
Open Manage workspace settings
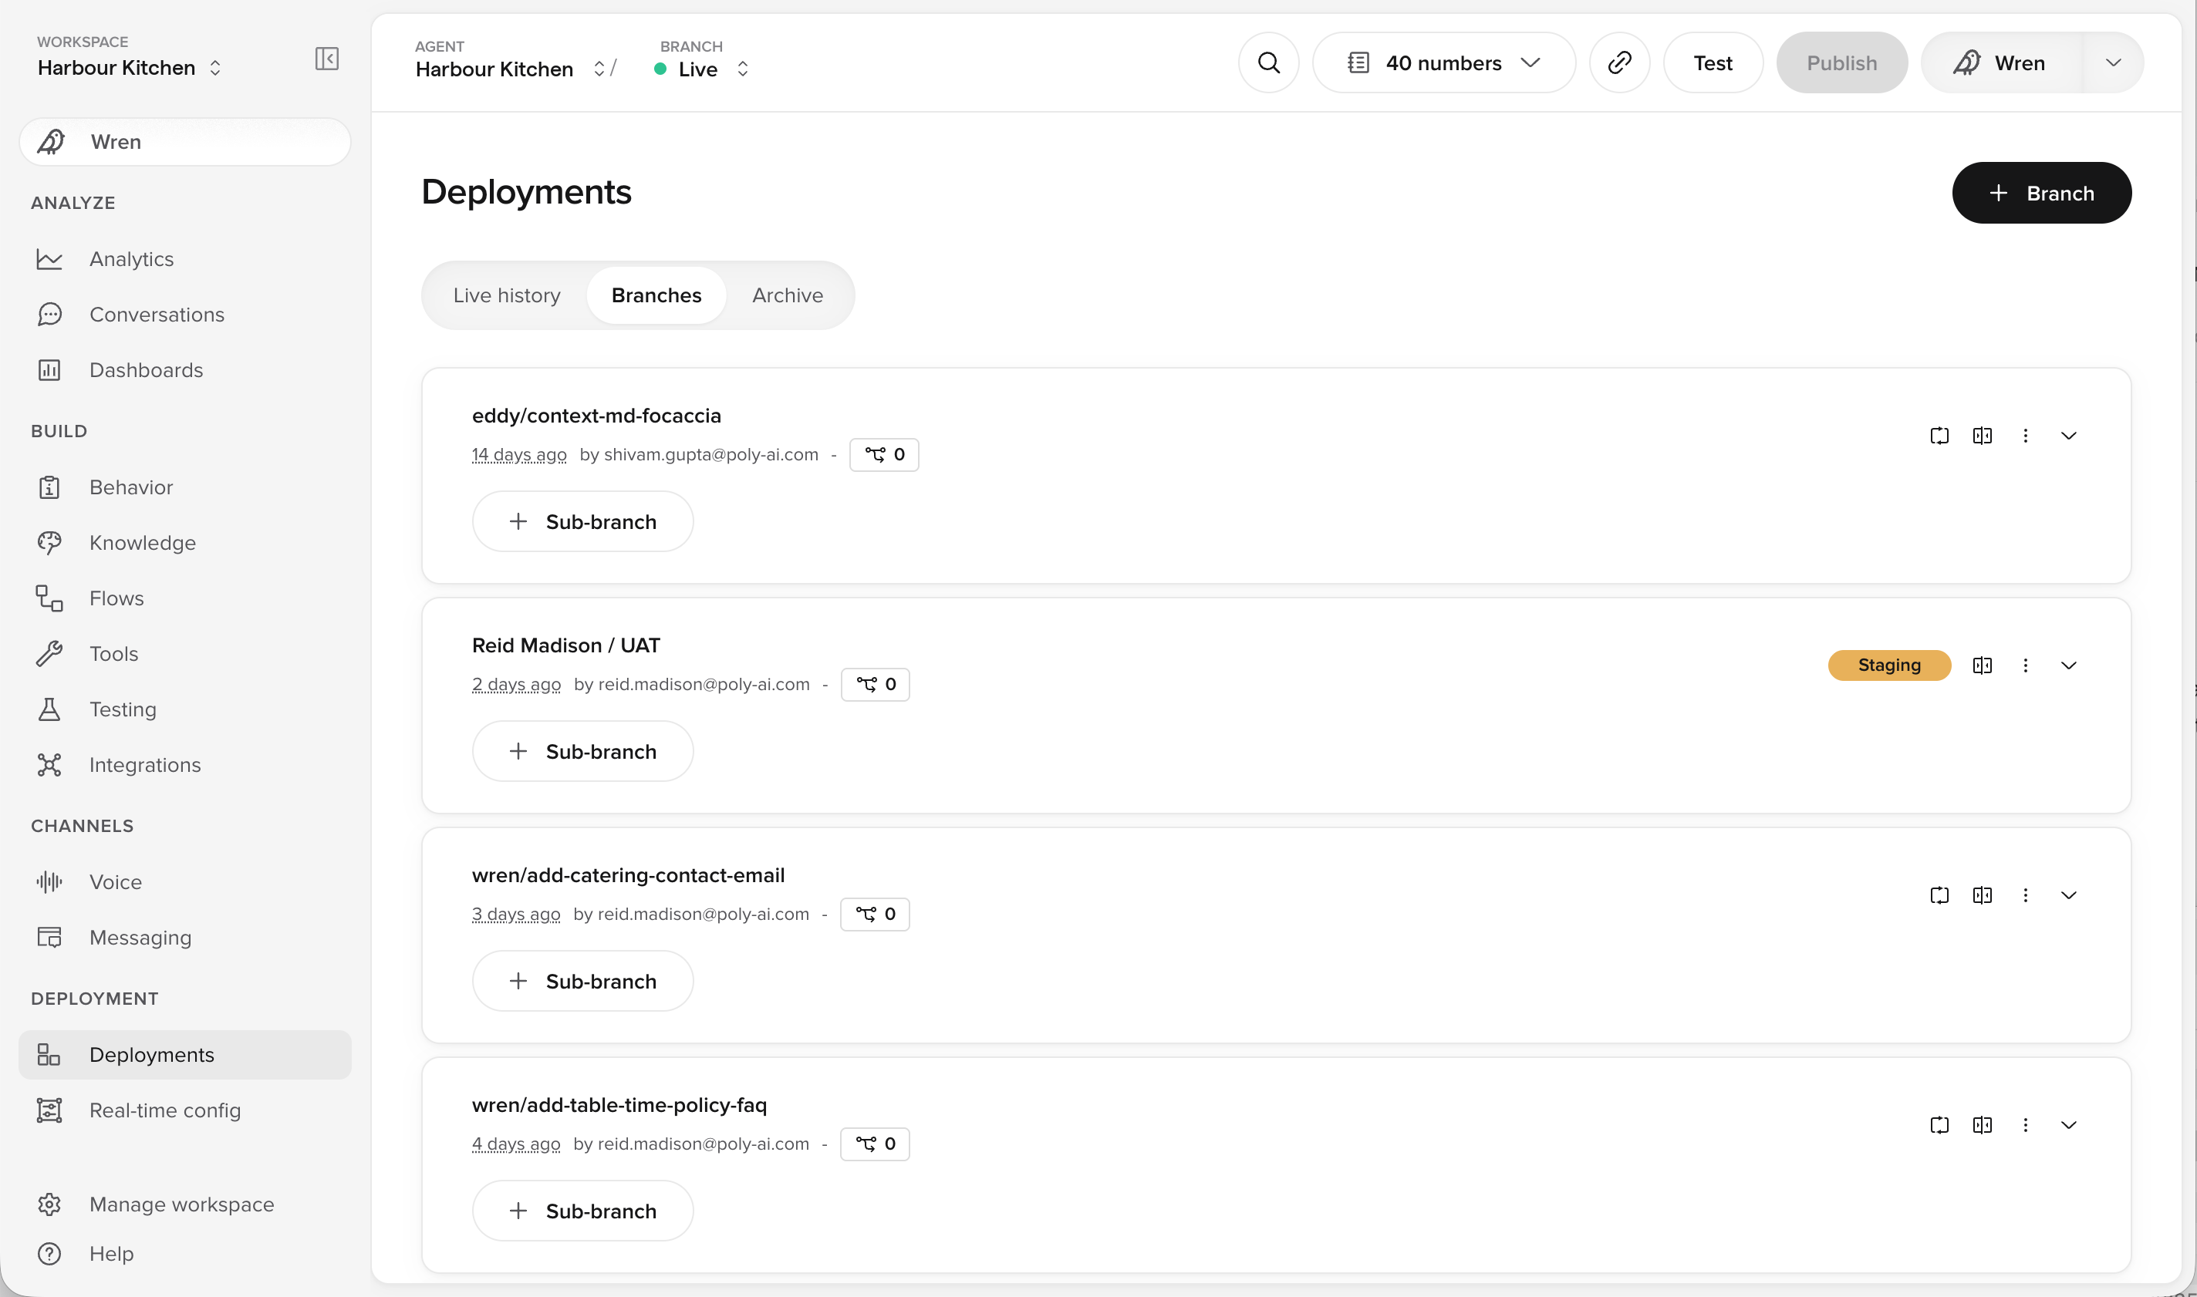184,1204
